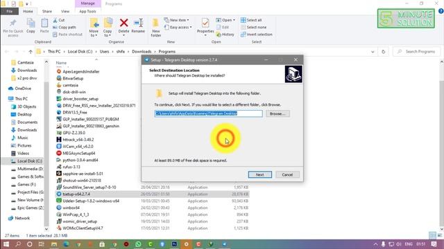The width and height of the screenshot is (444, 249).
Task: Click the shifa breadcrumb in the address bar
Action: 120,52
